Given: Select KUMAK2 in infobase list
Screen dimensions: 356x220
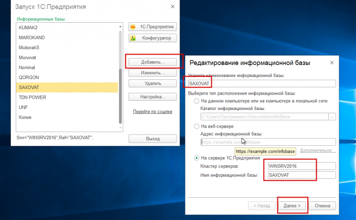Looking at the screenshot, I should pyautogui.click(x=67, y=27).
